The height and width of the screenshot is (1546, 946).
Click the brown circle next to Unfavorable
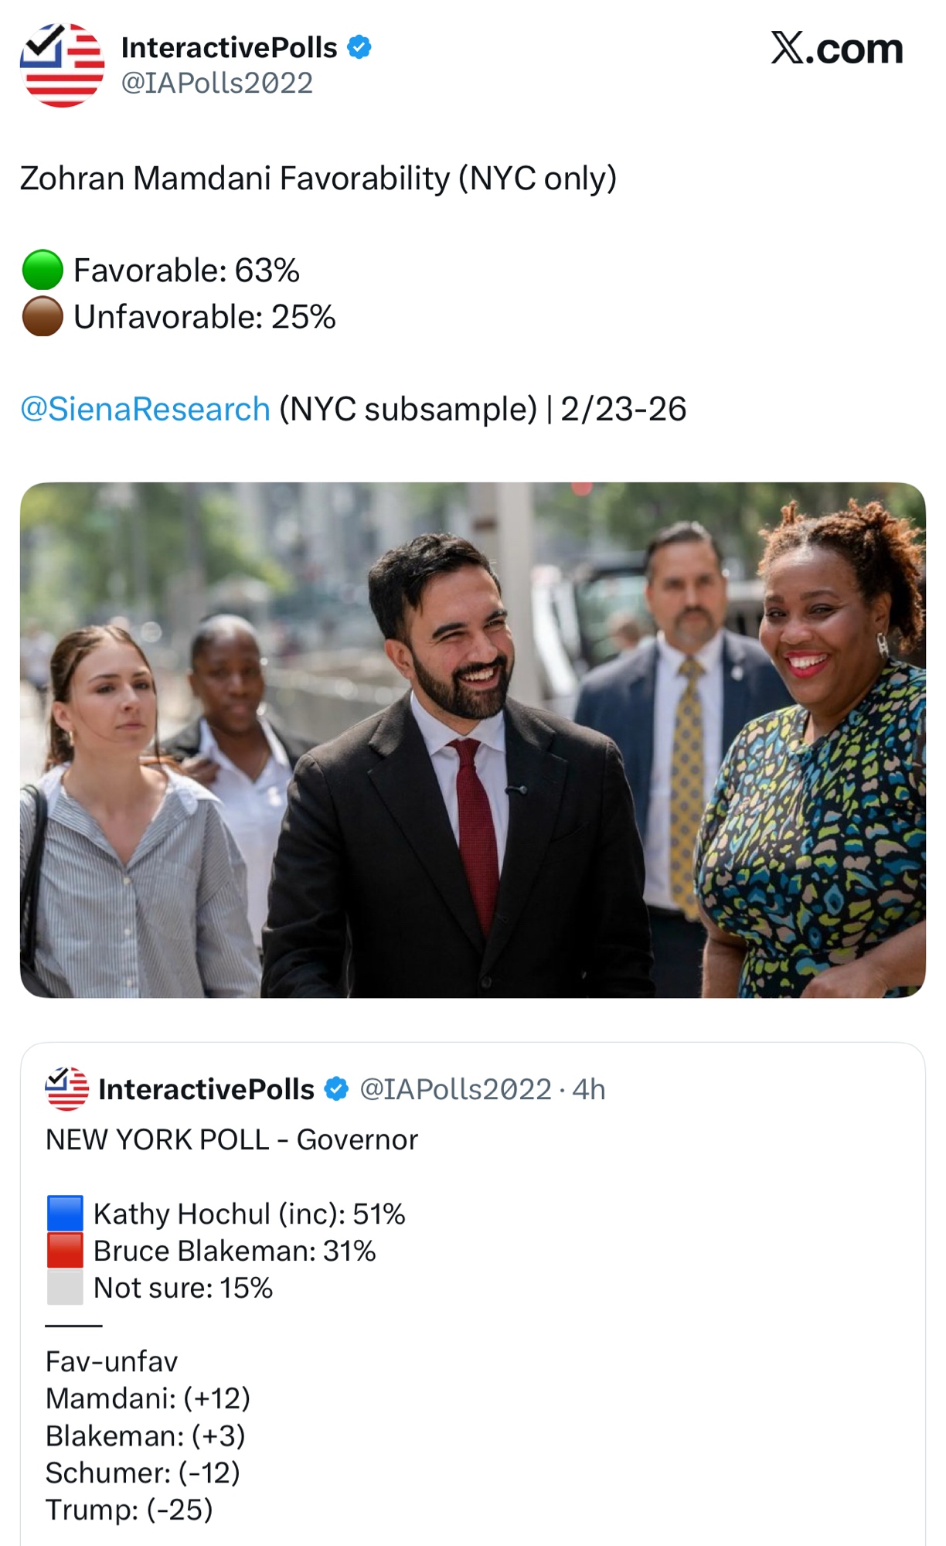(43, 316)
